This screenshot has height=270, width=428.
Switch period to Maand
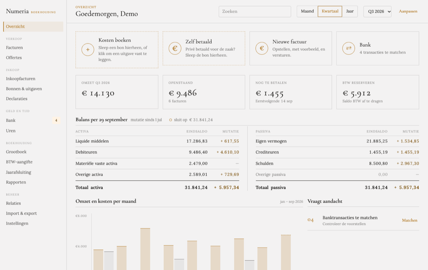pos(307,11)
